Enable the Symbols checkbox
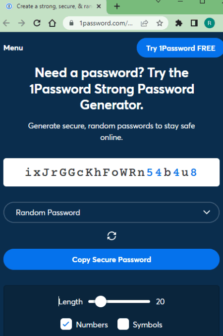 (123, 324)
